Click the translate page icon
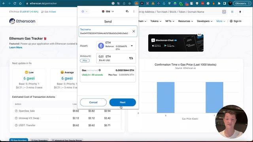 pyautogui.click(x=119, y=3)
